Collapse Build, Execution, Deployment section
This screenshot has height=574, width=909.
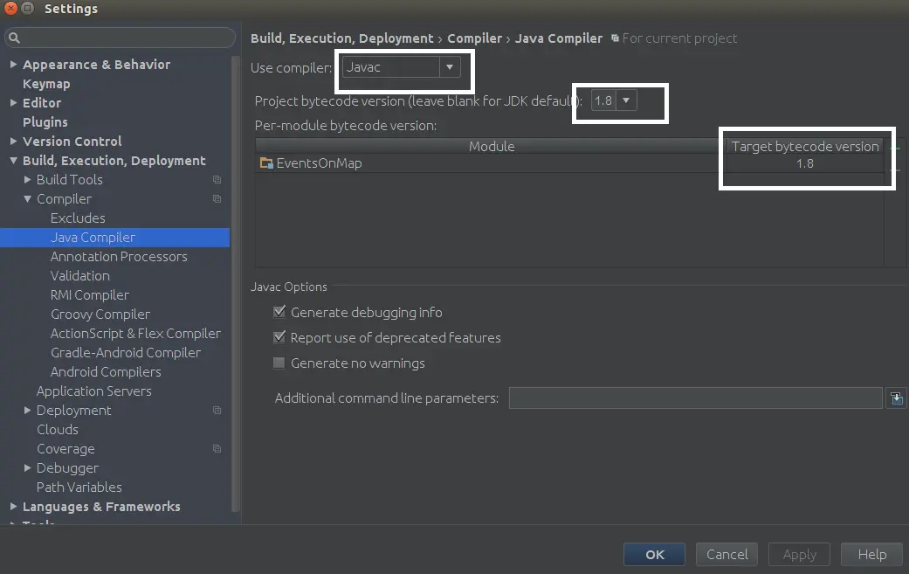pos(13,161)
